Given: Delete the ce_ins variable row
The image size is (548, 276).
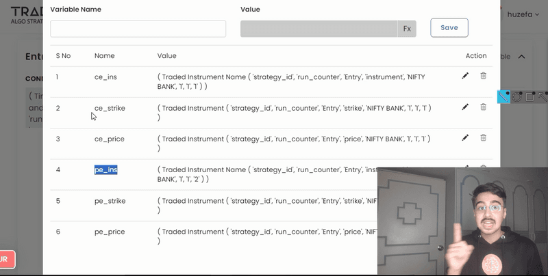Looking at the screenshot, I should (483, 76).
